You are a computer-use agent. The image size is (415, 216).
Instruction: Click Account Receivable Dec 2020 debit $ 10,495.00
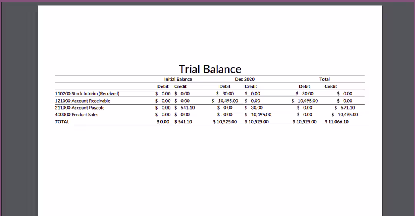coord(225,101)
